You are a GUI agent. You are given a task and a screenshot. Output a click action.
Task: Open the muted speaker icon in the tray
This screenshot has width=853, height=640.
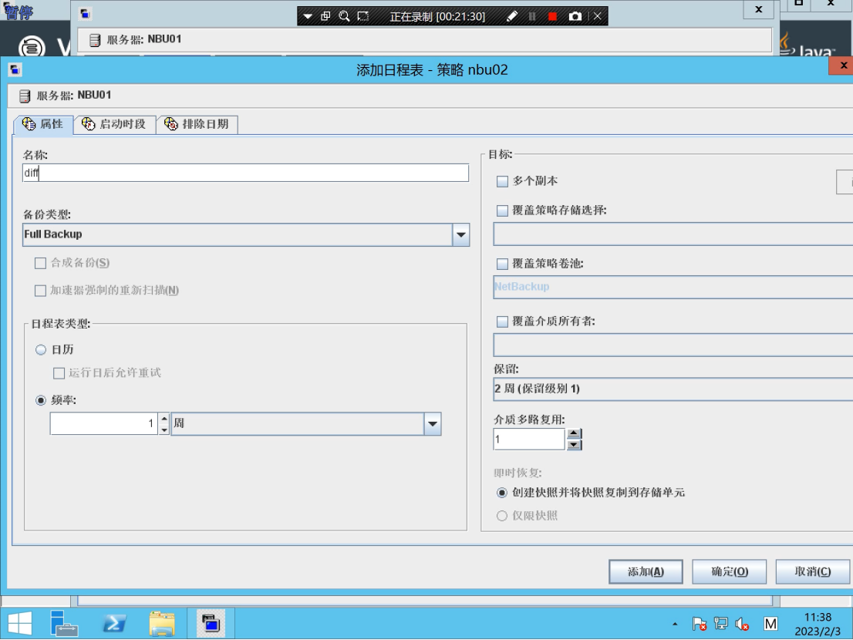coord(741,622)
